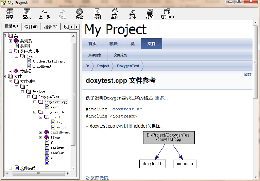Click the page icon beside 类索引
The height and width of the screenshot is (181, 260).
17,46
